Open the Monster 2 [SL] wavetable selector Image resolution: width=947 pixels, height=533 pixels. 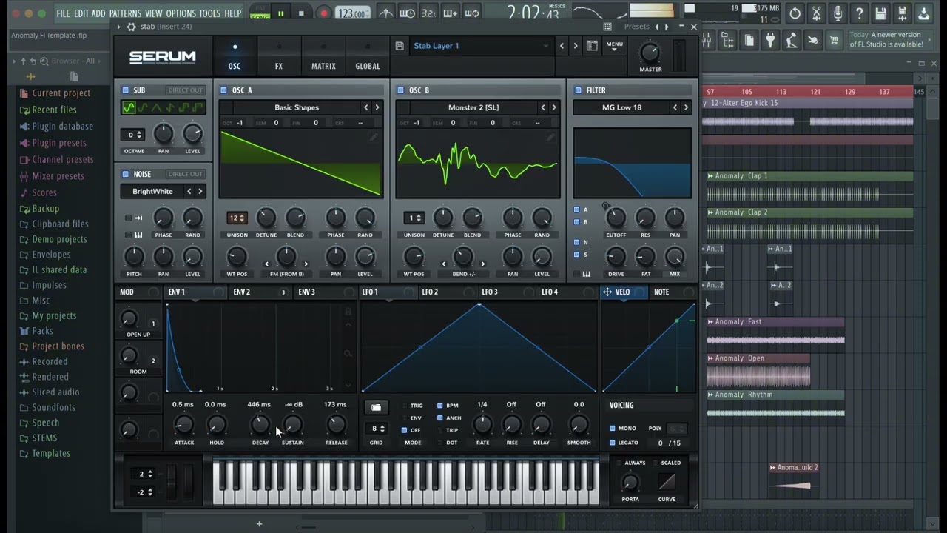point(473,107)
